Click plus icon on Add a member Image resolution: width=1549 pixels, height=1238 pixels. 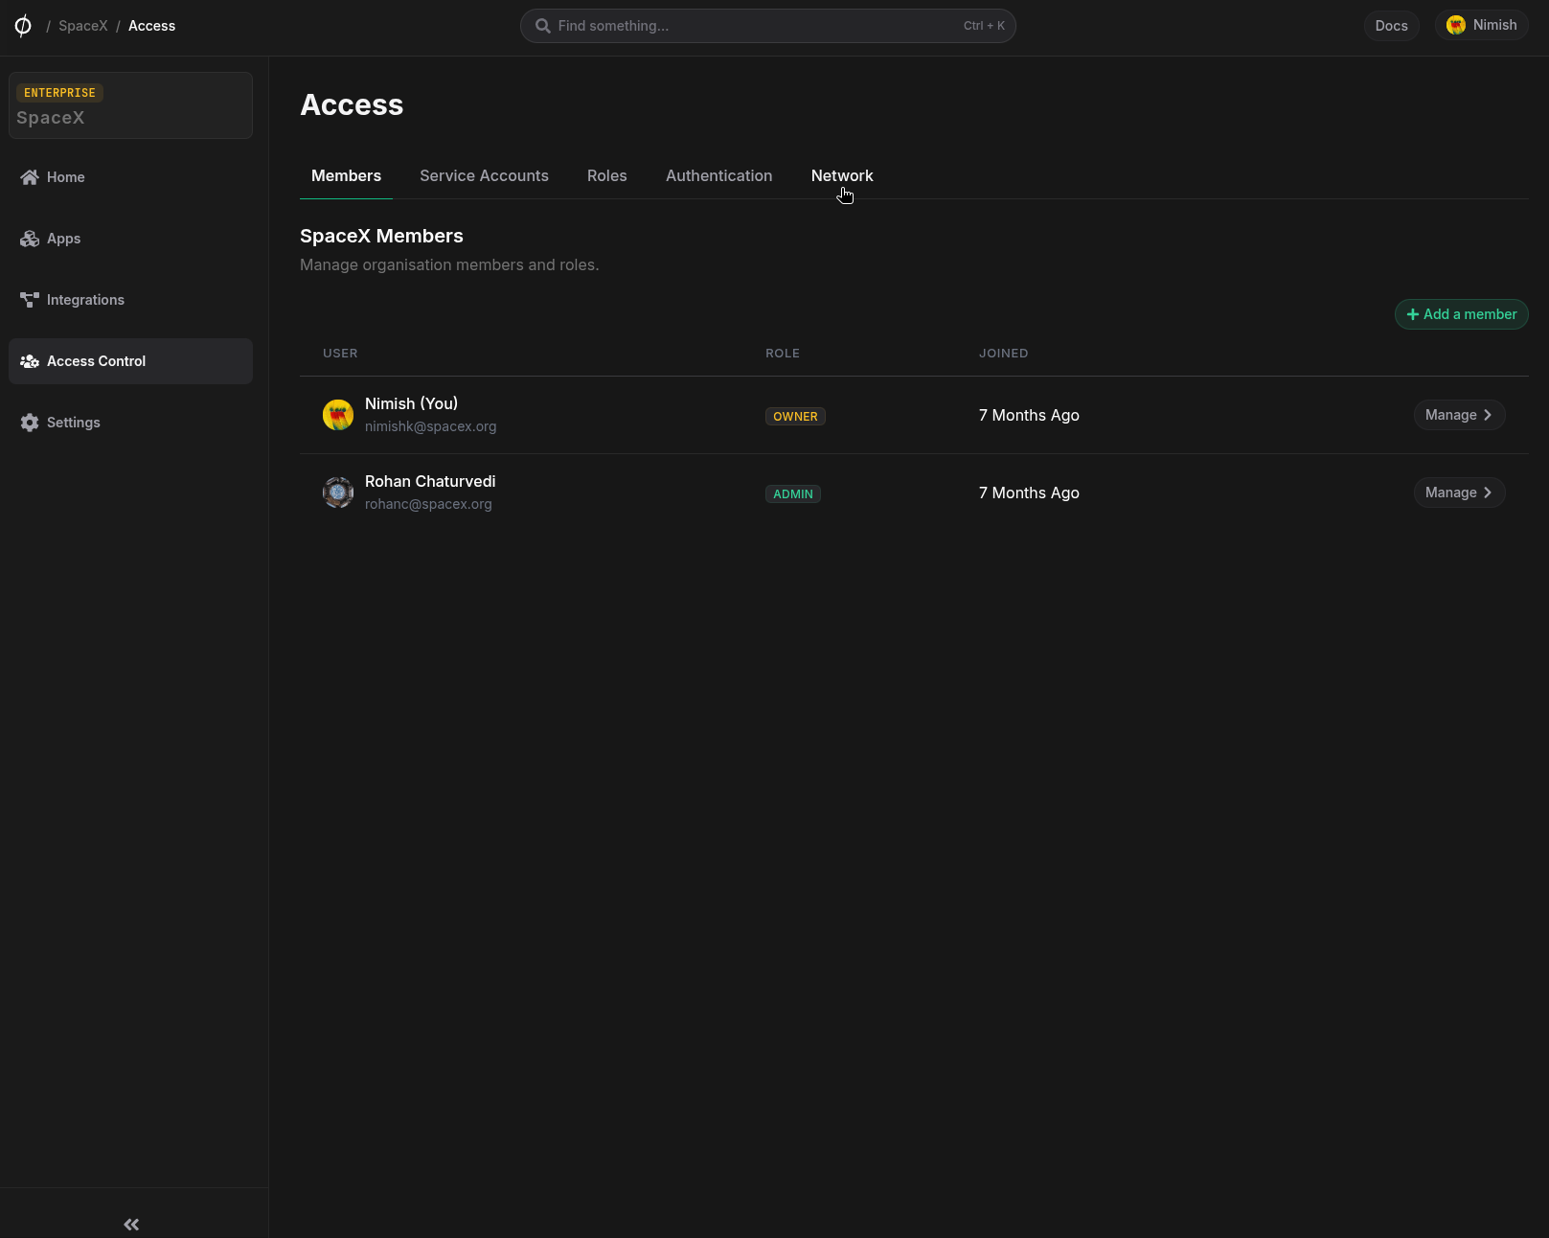point(1412,314)
